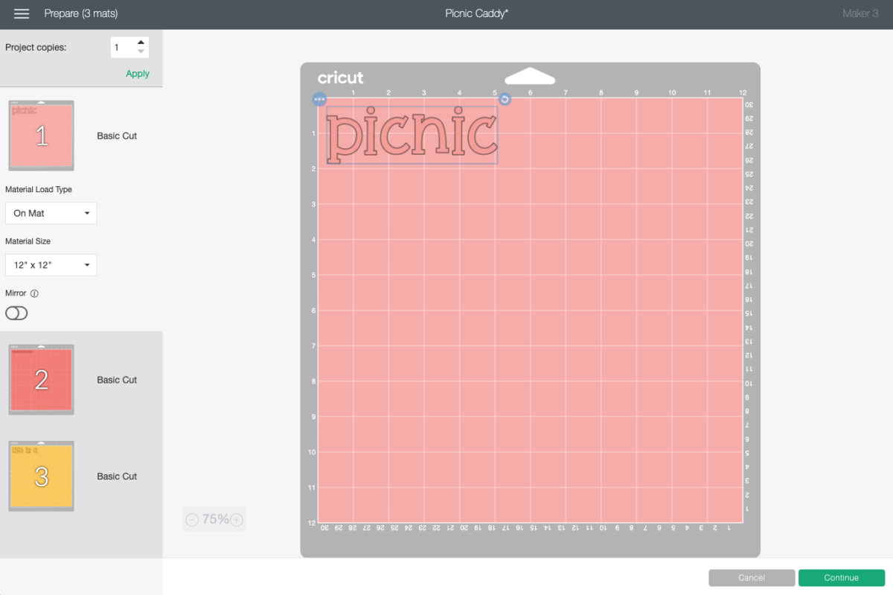
Task: Click the Prepare (3 mats) heading
Action: (x=81, y=13)
